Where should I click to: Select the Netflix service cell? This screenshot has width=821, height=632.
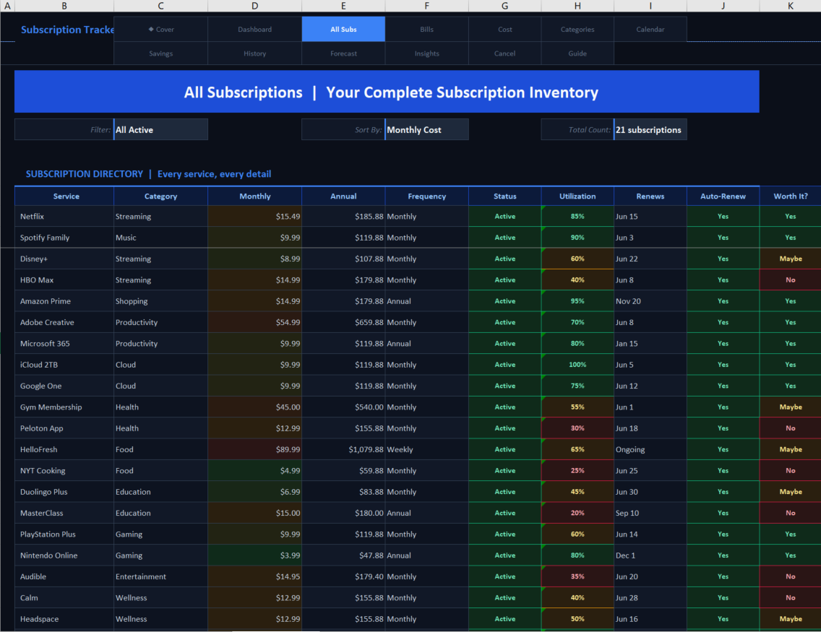tap(64, 216)
